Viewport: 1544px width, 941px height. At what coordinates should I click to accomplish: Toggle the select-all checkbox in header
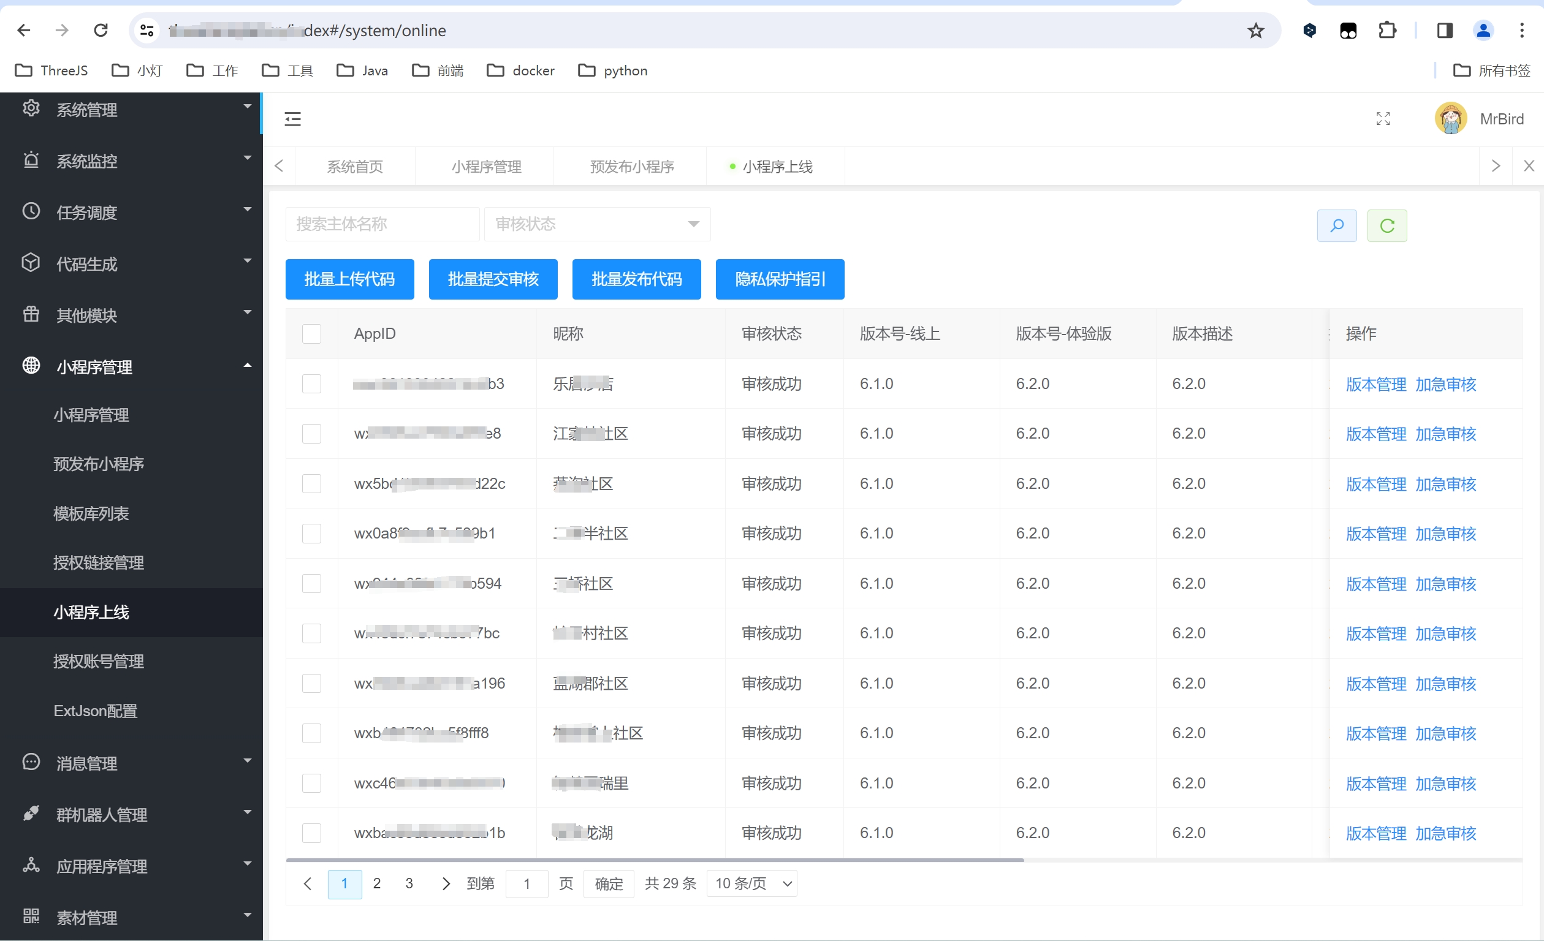312,334
